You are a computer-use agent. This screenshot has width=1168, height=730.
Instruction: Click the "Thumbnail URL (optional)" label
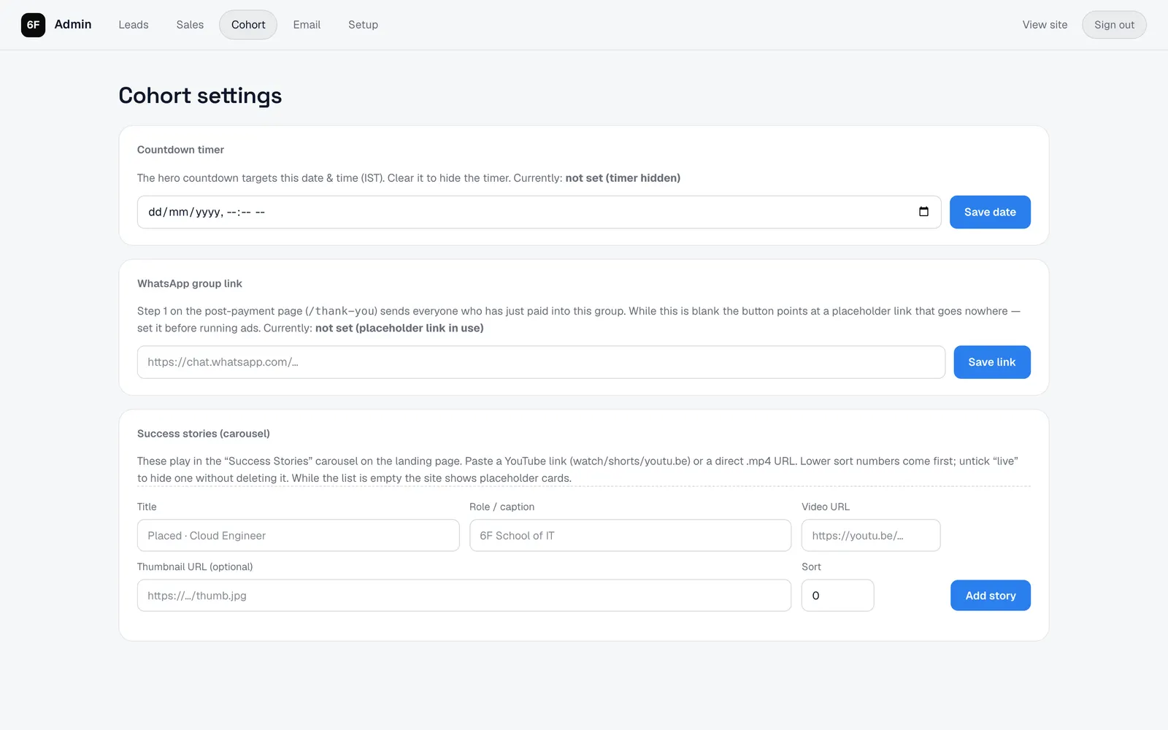pos(195,566)
